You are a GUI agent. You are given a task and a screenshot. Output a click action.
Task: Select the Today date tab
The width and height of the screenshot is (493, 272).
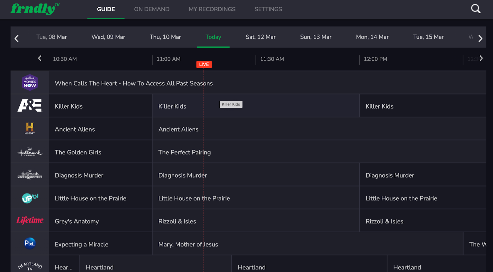tap(213, 37)
